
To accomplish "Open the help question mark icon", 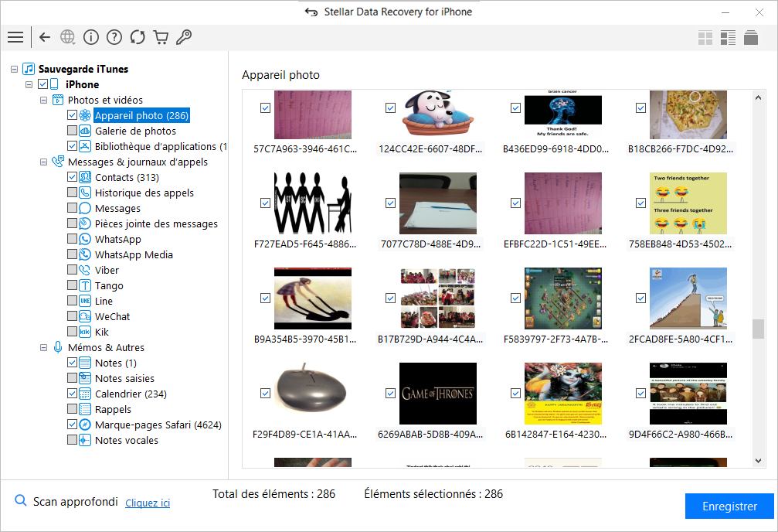I will 114,37.
